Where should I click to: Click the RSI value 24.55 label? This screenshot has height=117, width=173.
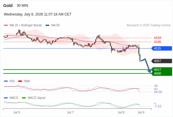pos(158,92)
